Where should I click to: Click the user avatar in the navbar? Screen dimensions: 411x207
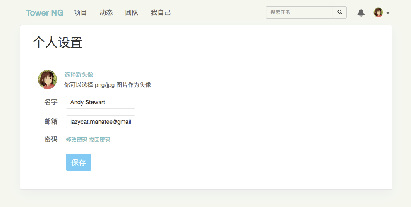coord(378,12)
